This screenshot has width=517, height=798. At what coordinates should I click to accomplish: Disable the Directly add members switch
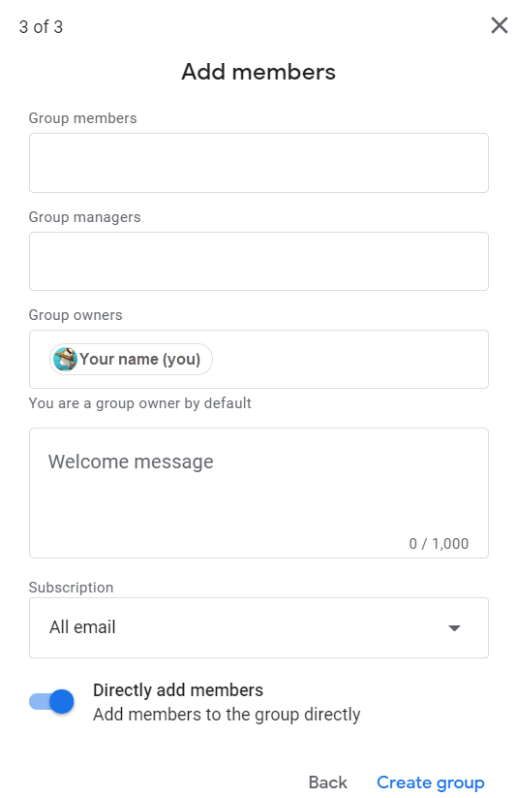click(x=51, y=701)
